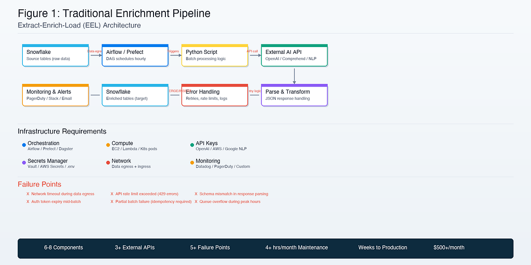The image size is (531, 265).
Task: Click the Secrets Manager label
Action: click(x=48, y=161)
